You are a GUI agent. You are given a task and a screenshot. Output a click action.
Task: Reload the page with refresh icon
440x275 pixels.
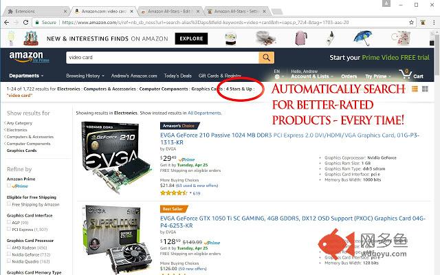pyautogui.click(x=26, y=23)
